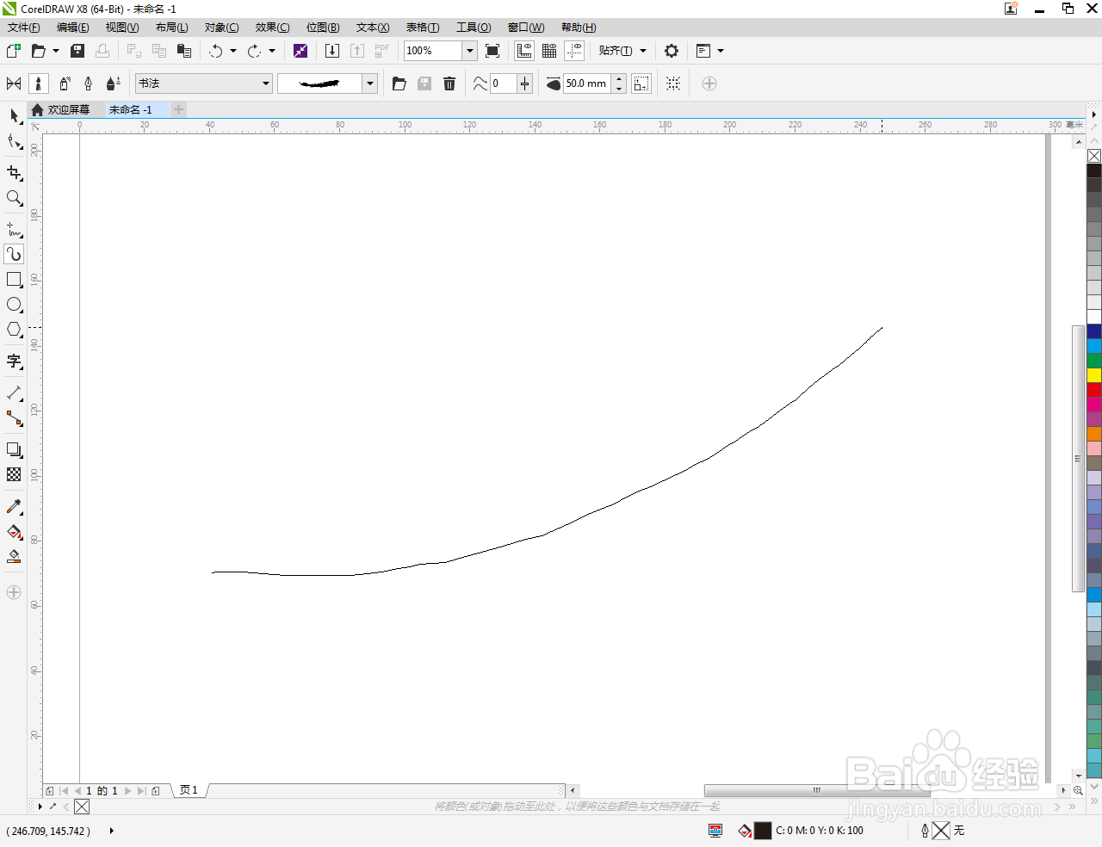Click the Export icon
The width and height of the screenshot is (1102, 847).
[x=357, y=51]
